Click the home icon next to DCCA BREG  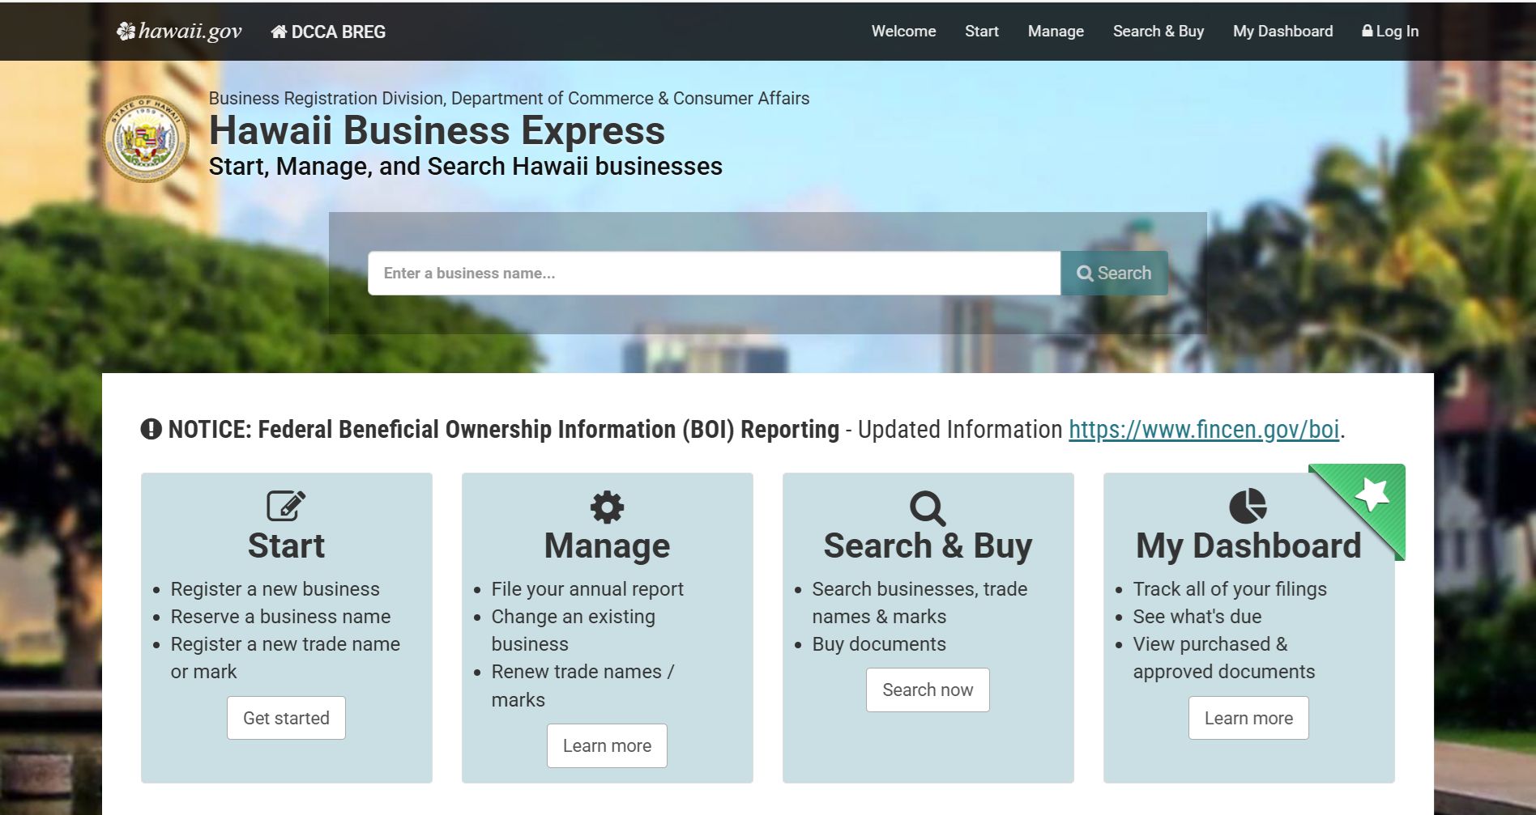(279, 32)
